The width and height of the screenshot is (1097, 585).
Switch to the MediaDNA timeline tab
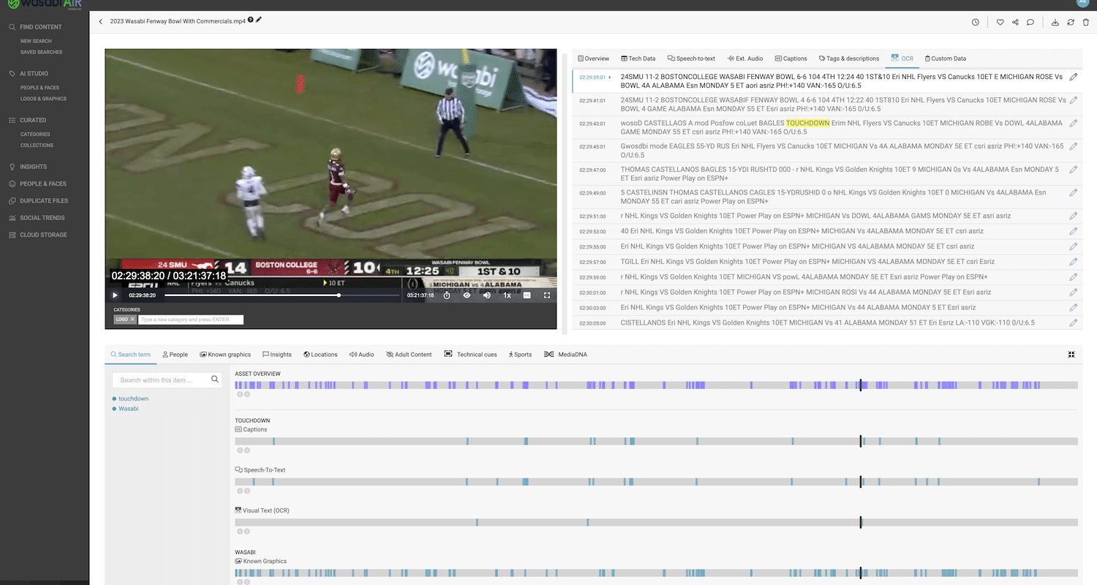click(x=565, y=355)
